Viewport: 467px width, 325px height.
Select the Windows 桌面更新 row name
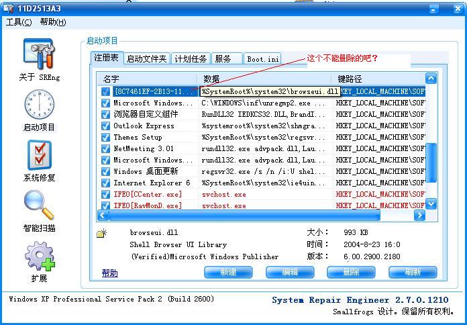[x=146, y=171]
